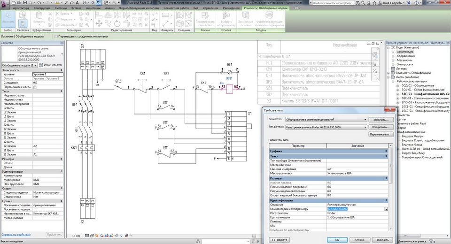
Task: Open the Тип данных dropdown list
Action: pyautogui.click(x=326, y=127)
